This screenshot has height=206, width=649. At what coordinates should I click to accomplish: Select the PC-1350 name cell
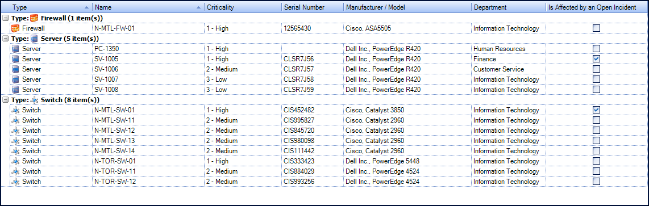coord(148,49)
